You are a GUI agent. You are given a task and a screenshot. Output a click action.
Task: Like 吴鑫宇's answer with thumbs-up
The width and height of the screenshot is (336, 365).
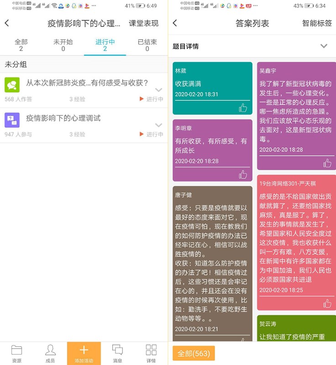pyautogui.click(x=327, y=163)
